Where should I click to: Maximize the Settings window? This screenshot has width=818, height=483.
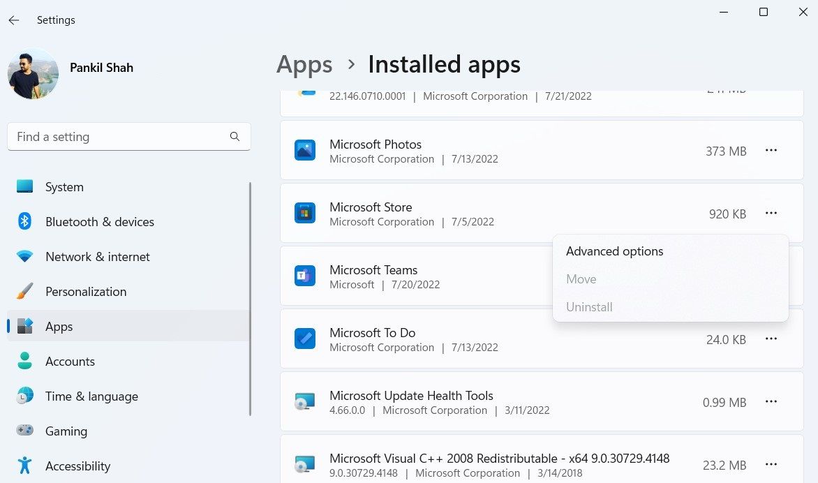pyautogui.click(x=764, y=12)
